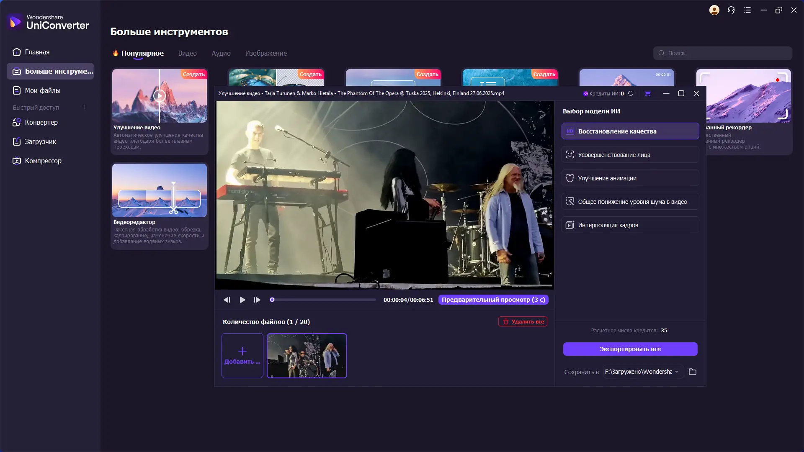Select Интерполяция кадров model
Screen dimensions: 804x452
(630, 225)
